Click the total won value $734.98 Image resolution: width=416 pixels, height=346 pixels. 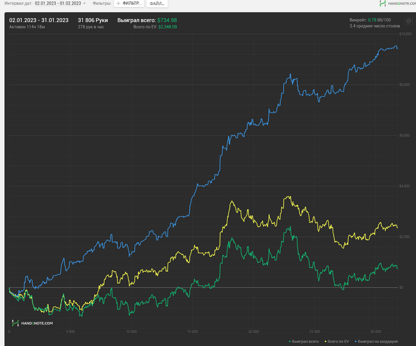point(167,20)
